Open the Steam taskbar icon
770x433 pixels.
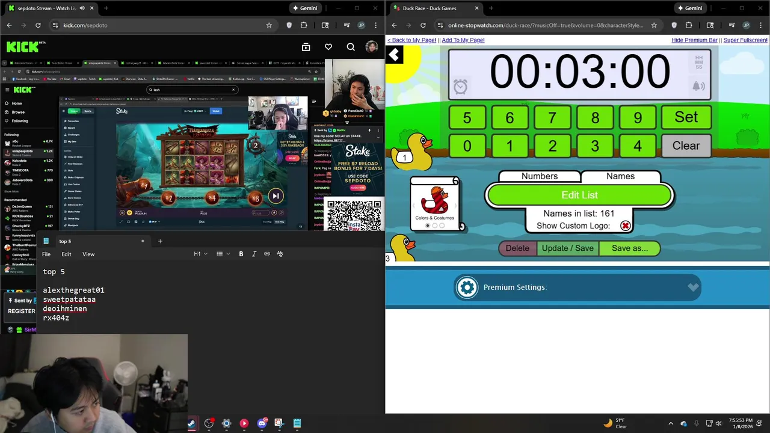[191, 423]
